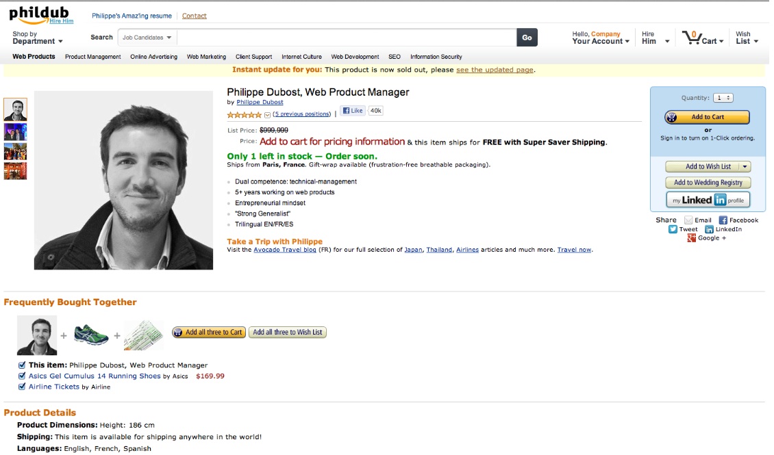Select the Information Security category
The width and height of the screenshot is (774, 455).
[x=436, y=57]
